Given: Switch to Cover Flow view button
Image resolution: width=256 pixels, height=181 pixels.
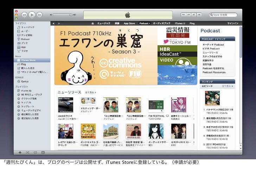Looking at the screenshot, I should pyautogui.click(x=199, y=15).
